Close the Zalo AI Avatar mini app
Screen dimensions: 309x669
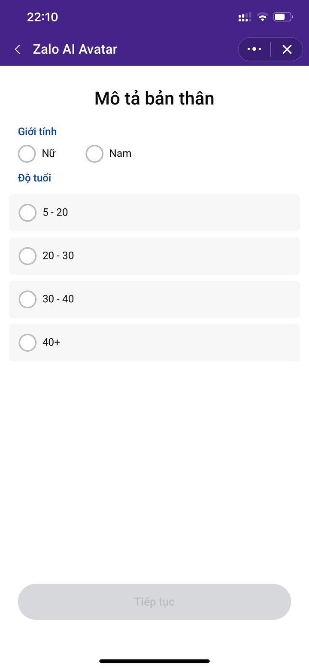[287, 49]
